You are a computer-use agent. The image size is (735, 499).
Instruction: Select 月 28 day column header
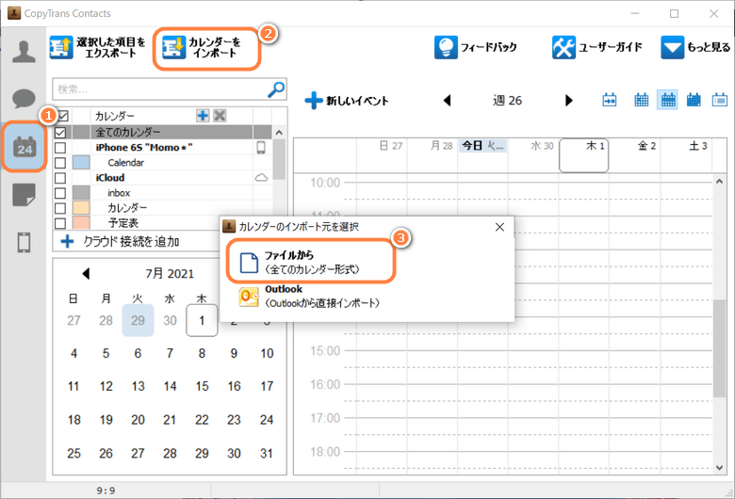(433, 155)
